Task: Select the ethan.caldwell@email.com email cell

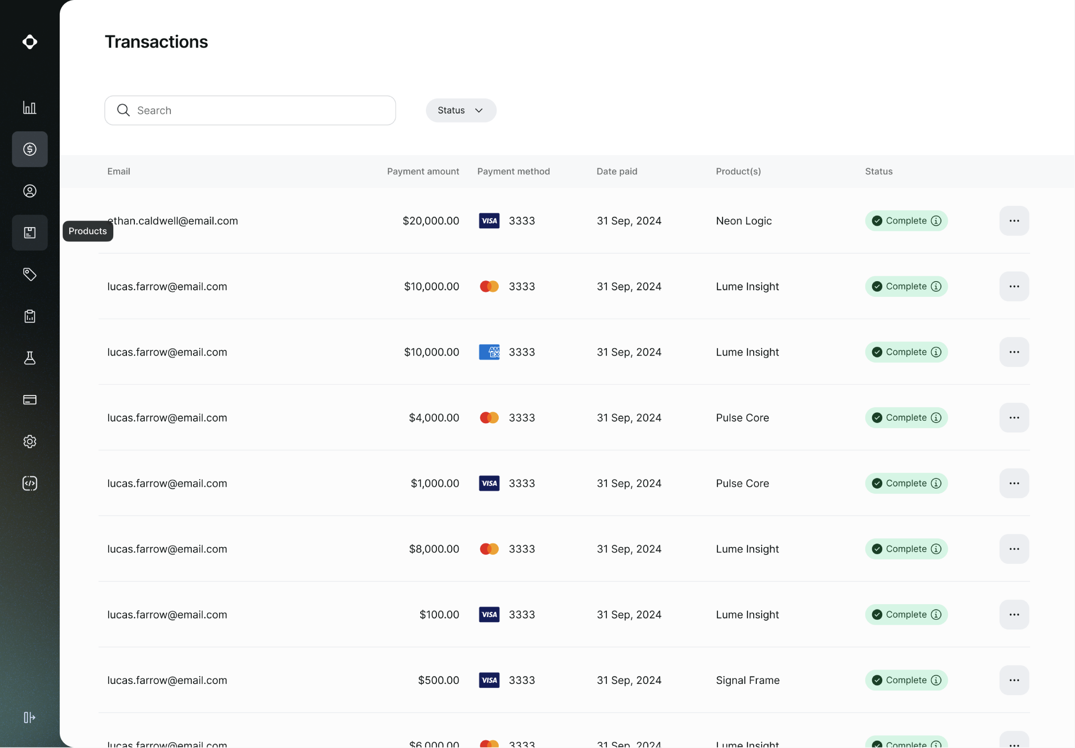Action: click(172, 221)
